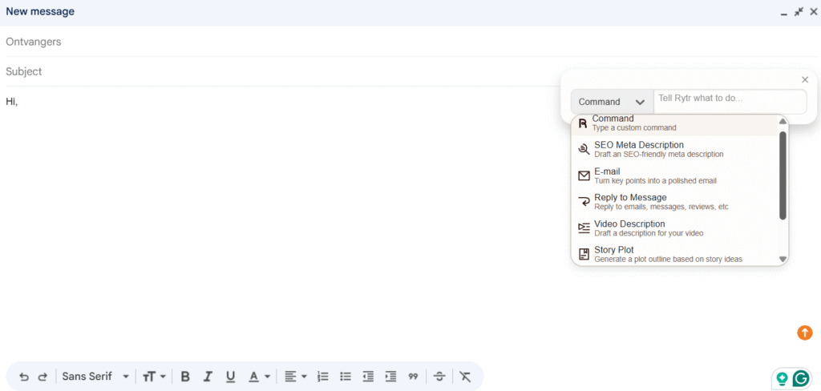Toggle full-screen for New message window

(799, 11)
